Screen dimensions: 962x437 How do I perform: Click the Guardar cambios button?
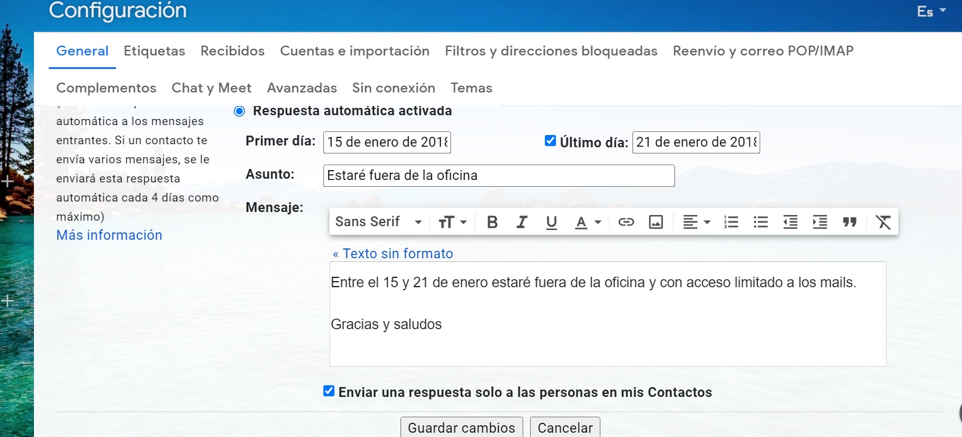pos(461,428)
